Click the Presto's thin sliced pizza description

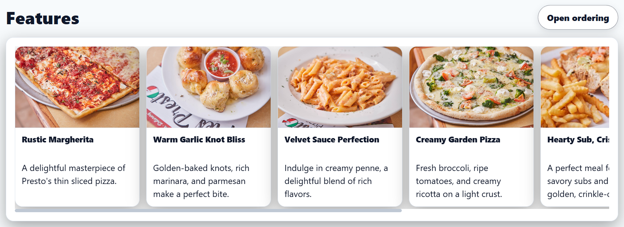[x=73, y=175]
